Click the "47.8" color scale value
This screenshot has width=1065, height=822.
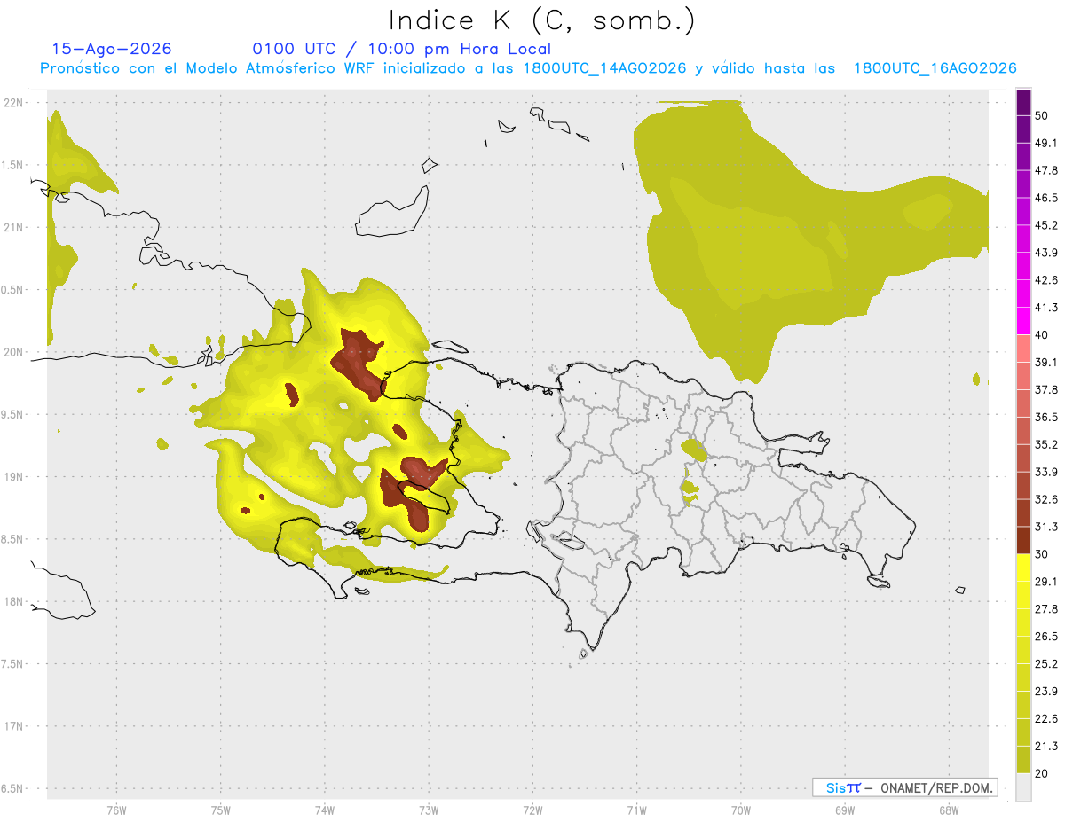click(1046, 170)
